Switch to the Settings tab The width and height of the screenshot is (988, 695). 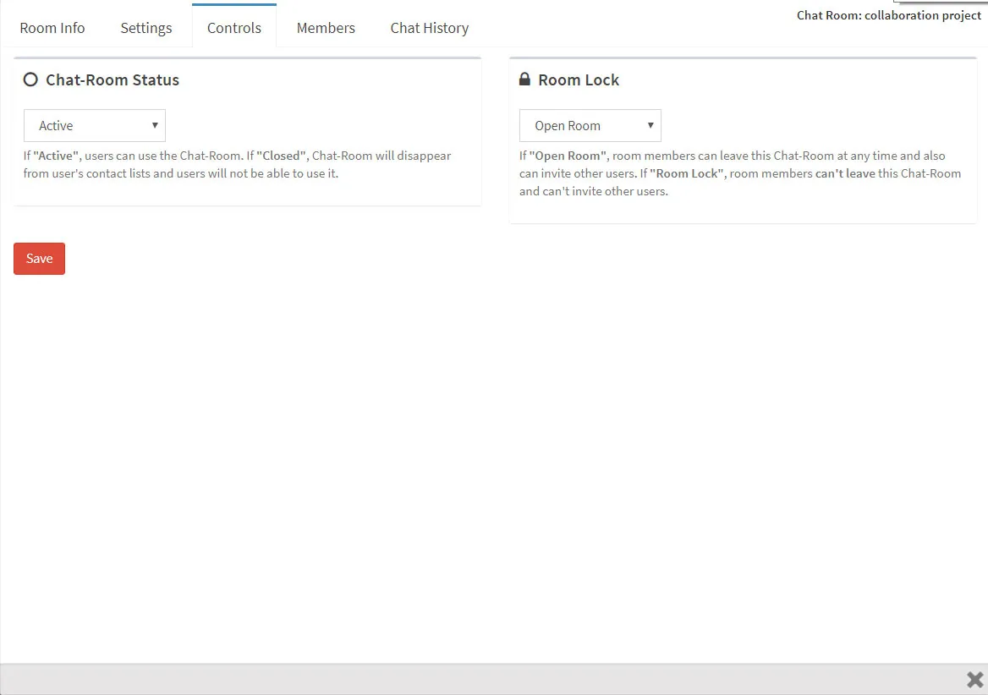[x=146, y=28]
